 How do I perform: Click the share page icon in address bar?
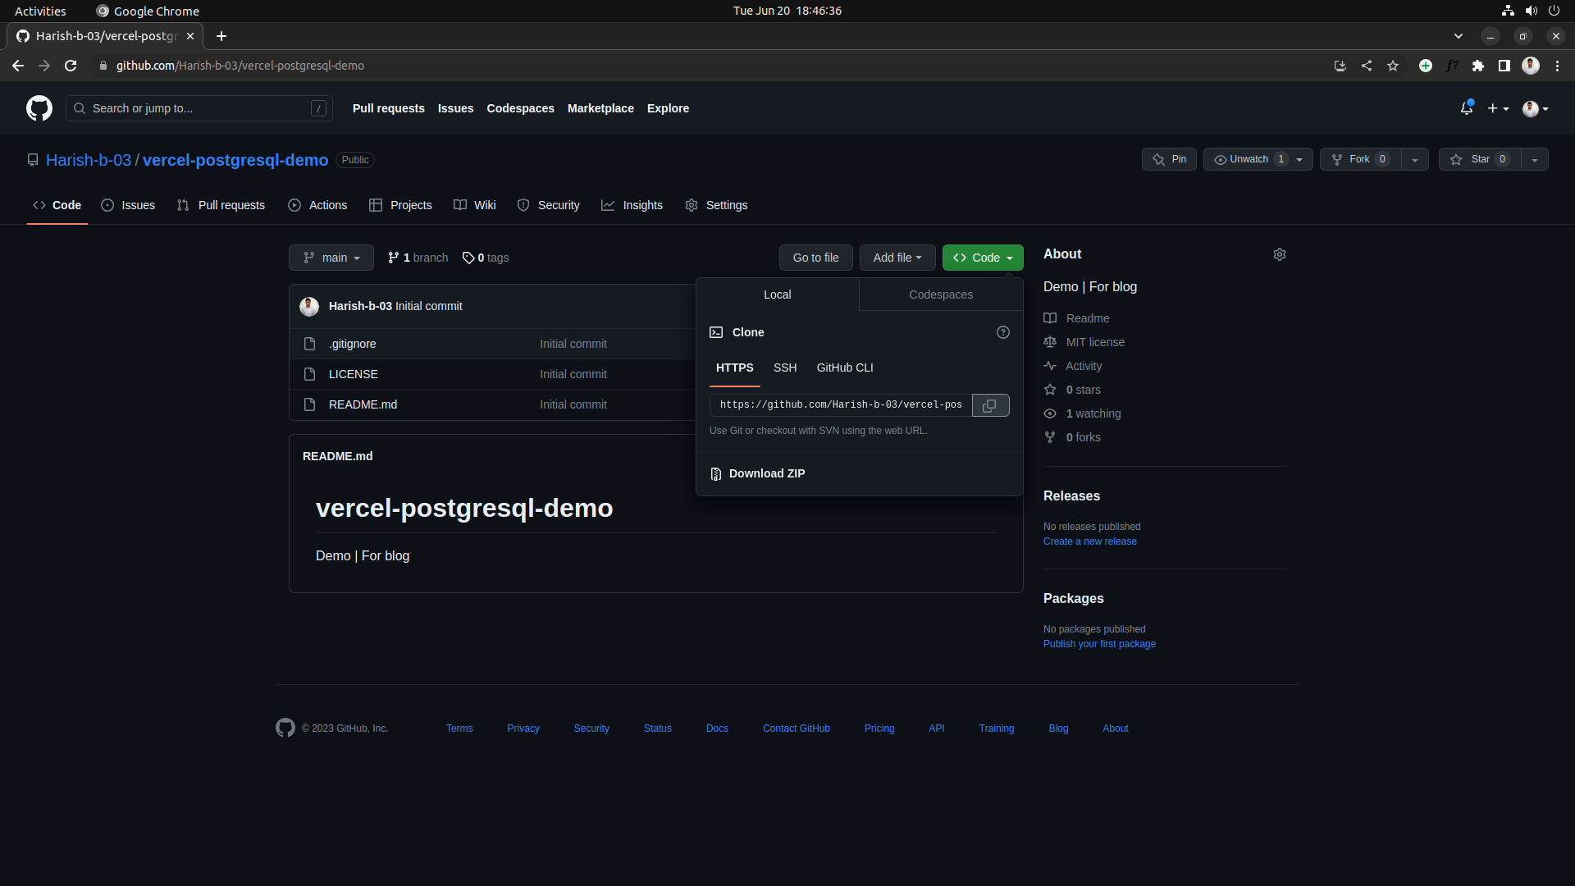click(x=1367, y=66)
